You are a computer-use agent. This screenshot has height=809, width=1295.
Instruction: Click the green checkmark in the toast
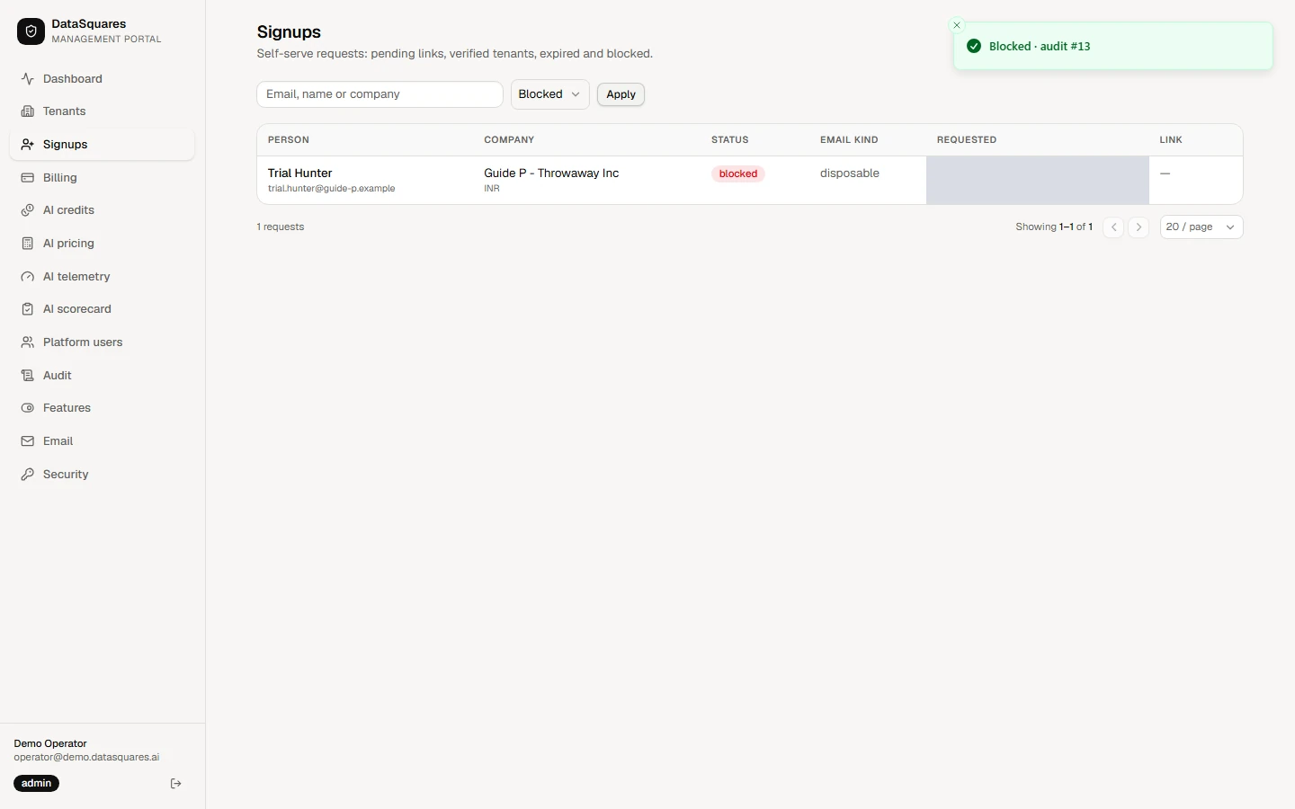tap(974, 46)
